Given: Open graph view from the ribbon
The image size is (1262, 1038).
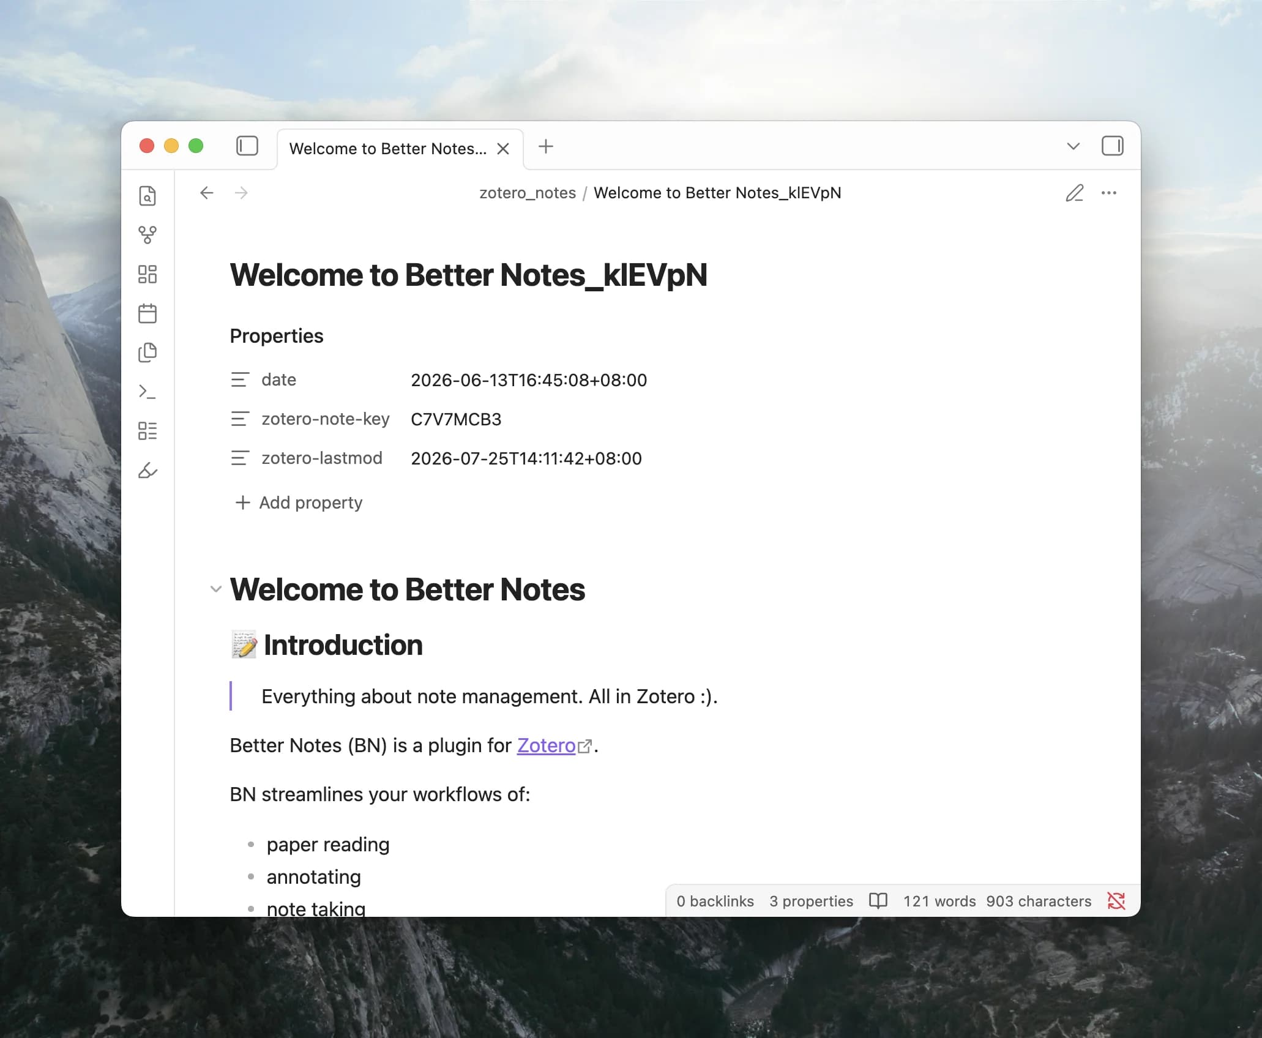Looking at the screenshot, I should [147, 235].
